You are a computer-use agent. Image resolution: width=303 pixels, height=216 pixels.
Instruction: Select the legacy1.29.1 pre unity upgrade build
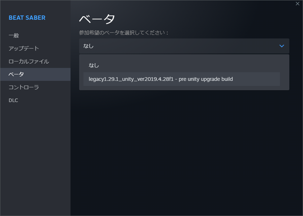click(182, 79)
